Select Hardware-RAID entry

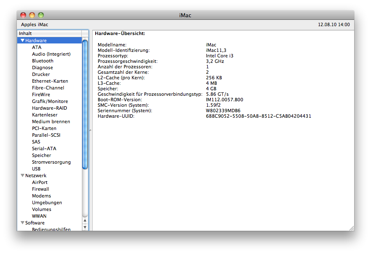coord(49,108)
